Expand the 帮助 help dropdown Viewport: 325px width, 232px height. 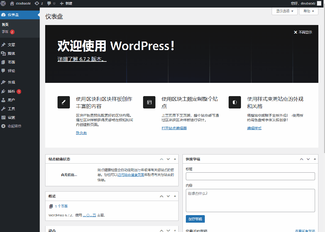coord(309,11)
